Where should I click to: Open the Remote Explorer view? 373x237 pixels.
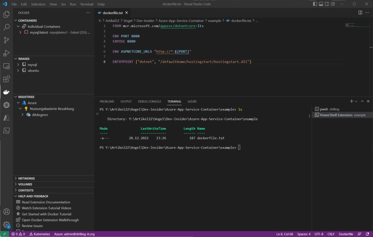7,66
